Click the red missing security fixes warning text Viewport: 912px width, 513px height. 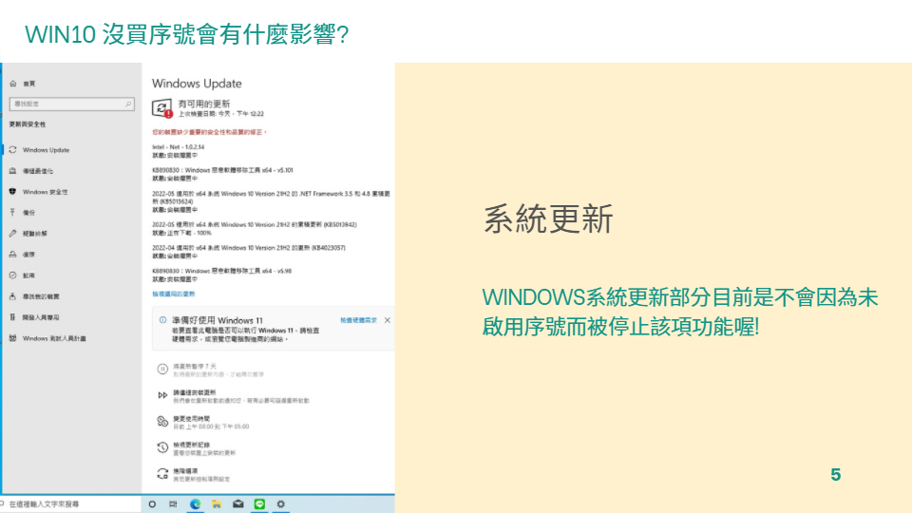[209, 132]
